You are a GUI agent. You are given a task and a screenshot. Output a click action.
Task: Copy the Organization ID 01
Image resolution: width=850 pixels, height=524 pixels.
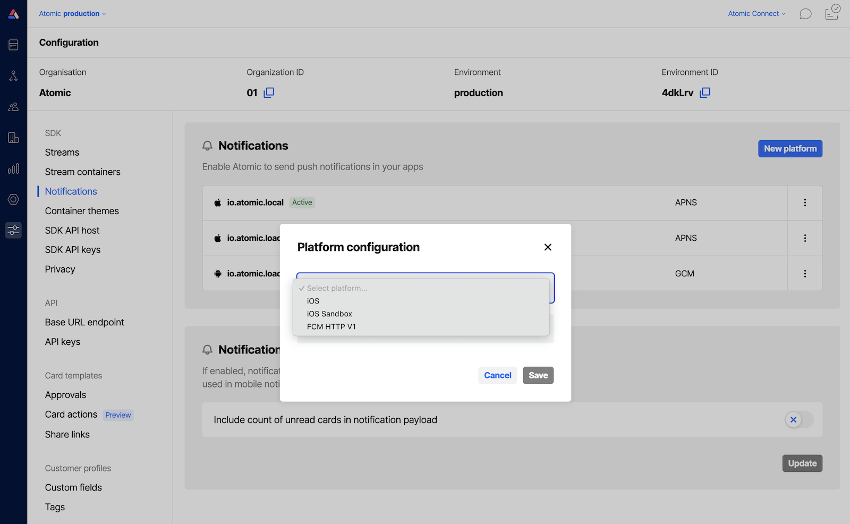point(269,92)
